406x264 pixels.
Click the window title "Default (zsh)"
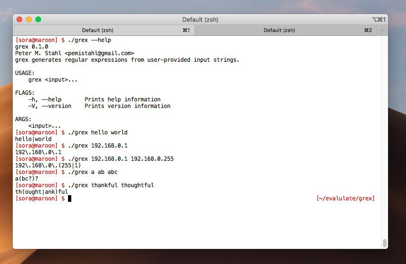(x=200, y=20)
